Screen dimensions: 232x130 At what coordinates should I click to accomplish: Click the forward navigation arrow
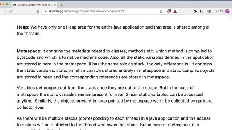(5, 11)
